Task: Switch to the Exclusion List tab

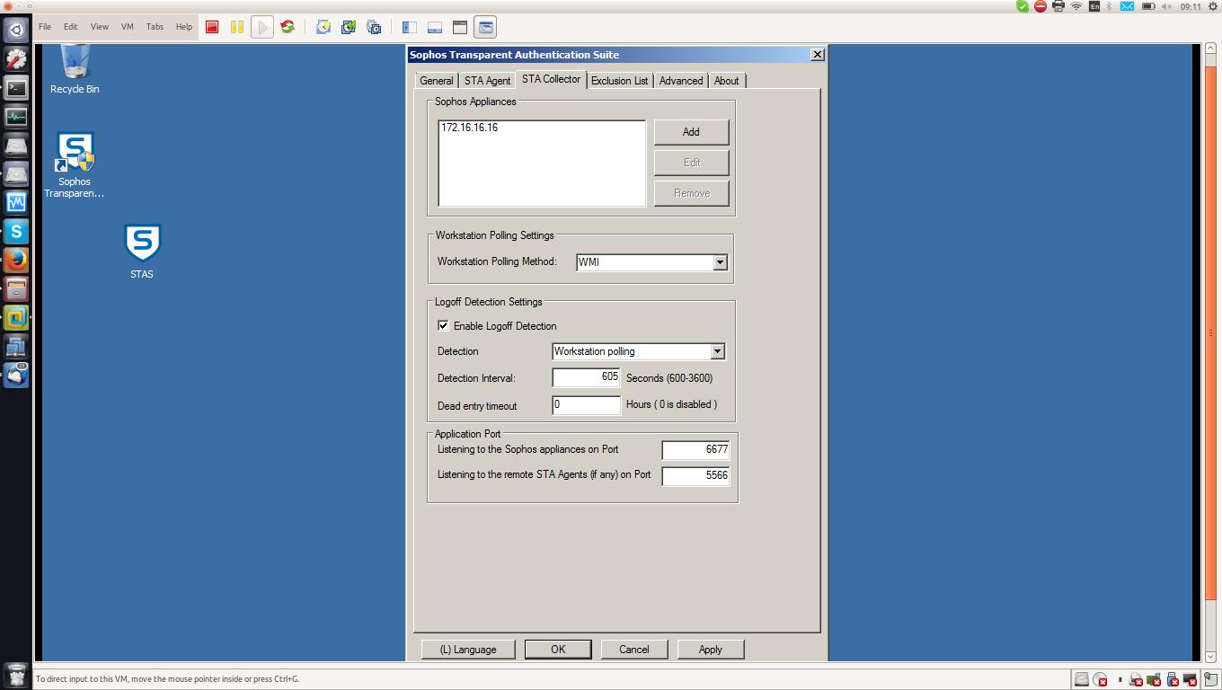Action: 619,81
